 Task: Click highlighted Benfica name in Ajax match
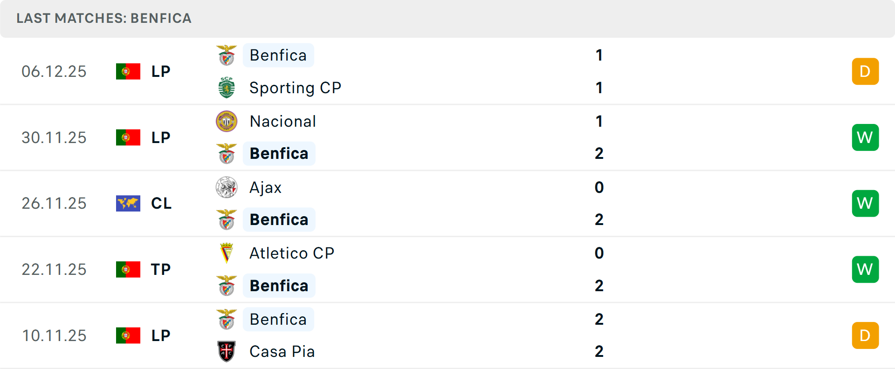279,219
